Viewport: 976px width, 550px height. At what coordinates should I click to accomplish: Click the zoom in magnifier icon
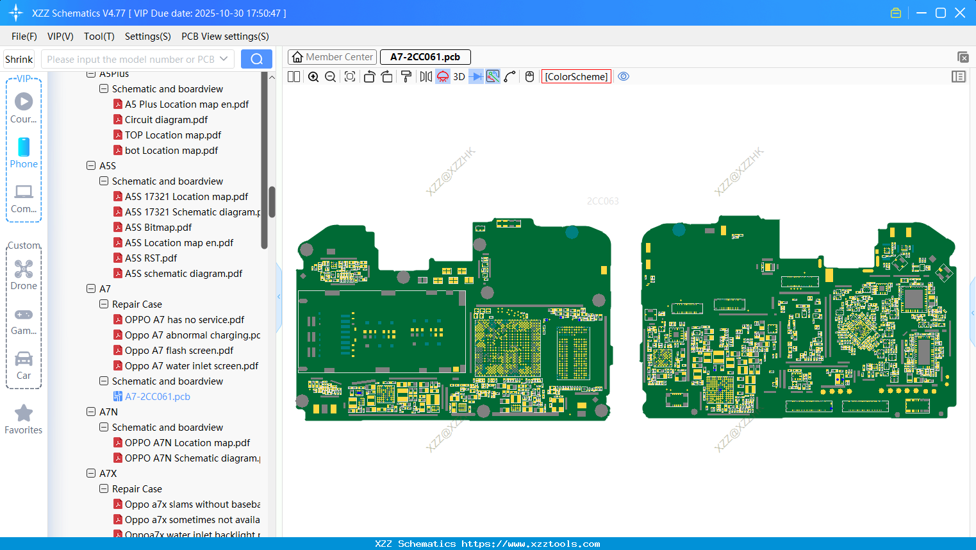tap(313, 77)
